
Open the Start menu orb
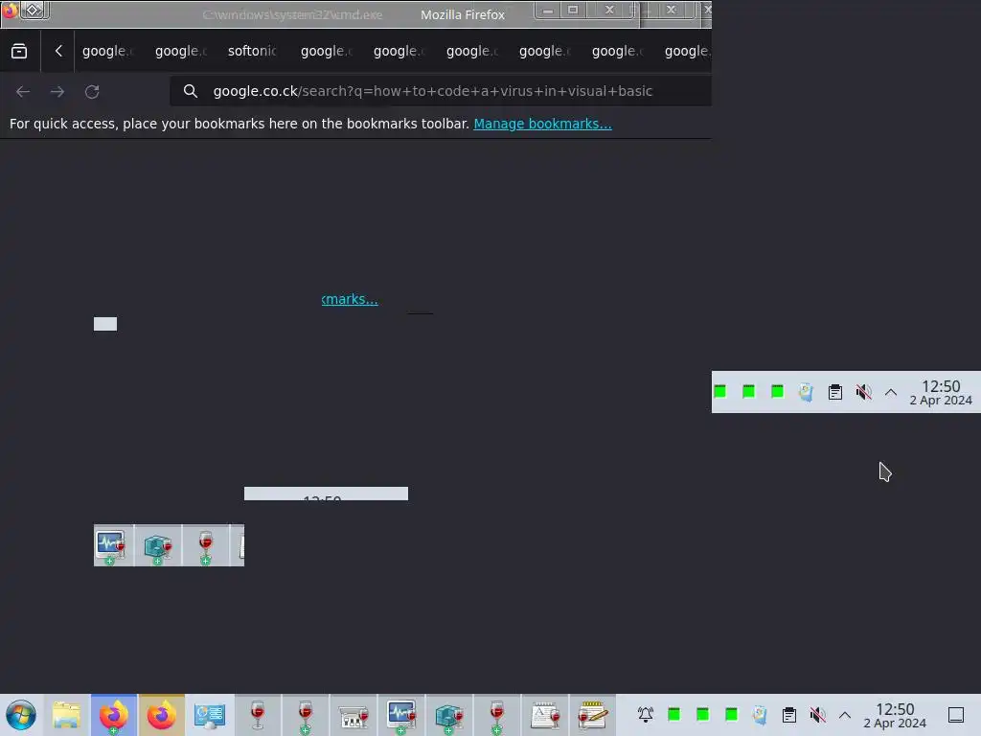(21, 715)
